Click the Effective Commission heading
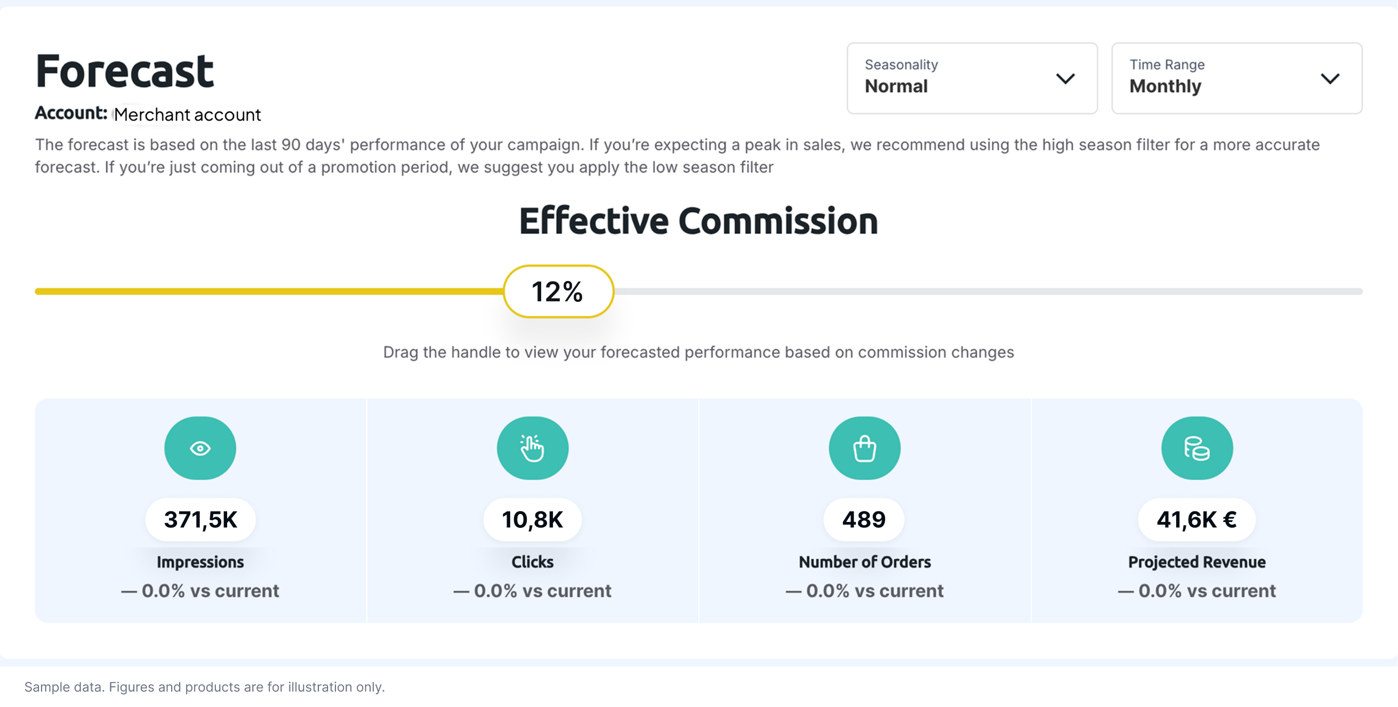Viewport: 1398px width, 707px height. [698, 221]
